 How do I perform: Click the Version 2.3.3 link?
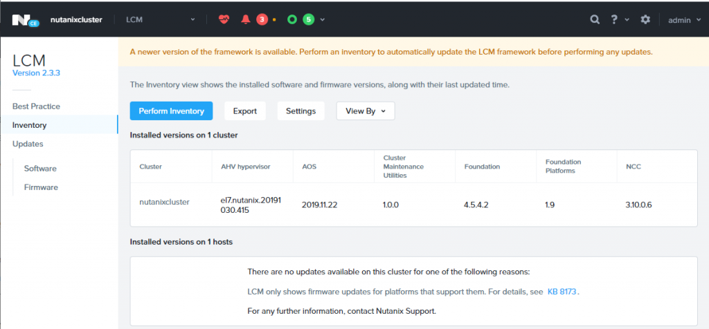point(36,73)
